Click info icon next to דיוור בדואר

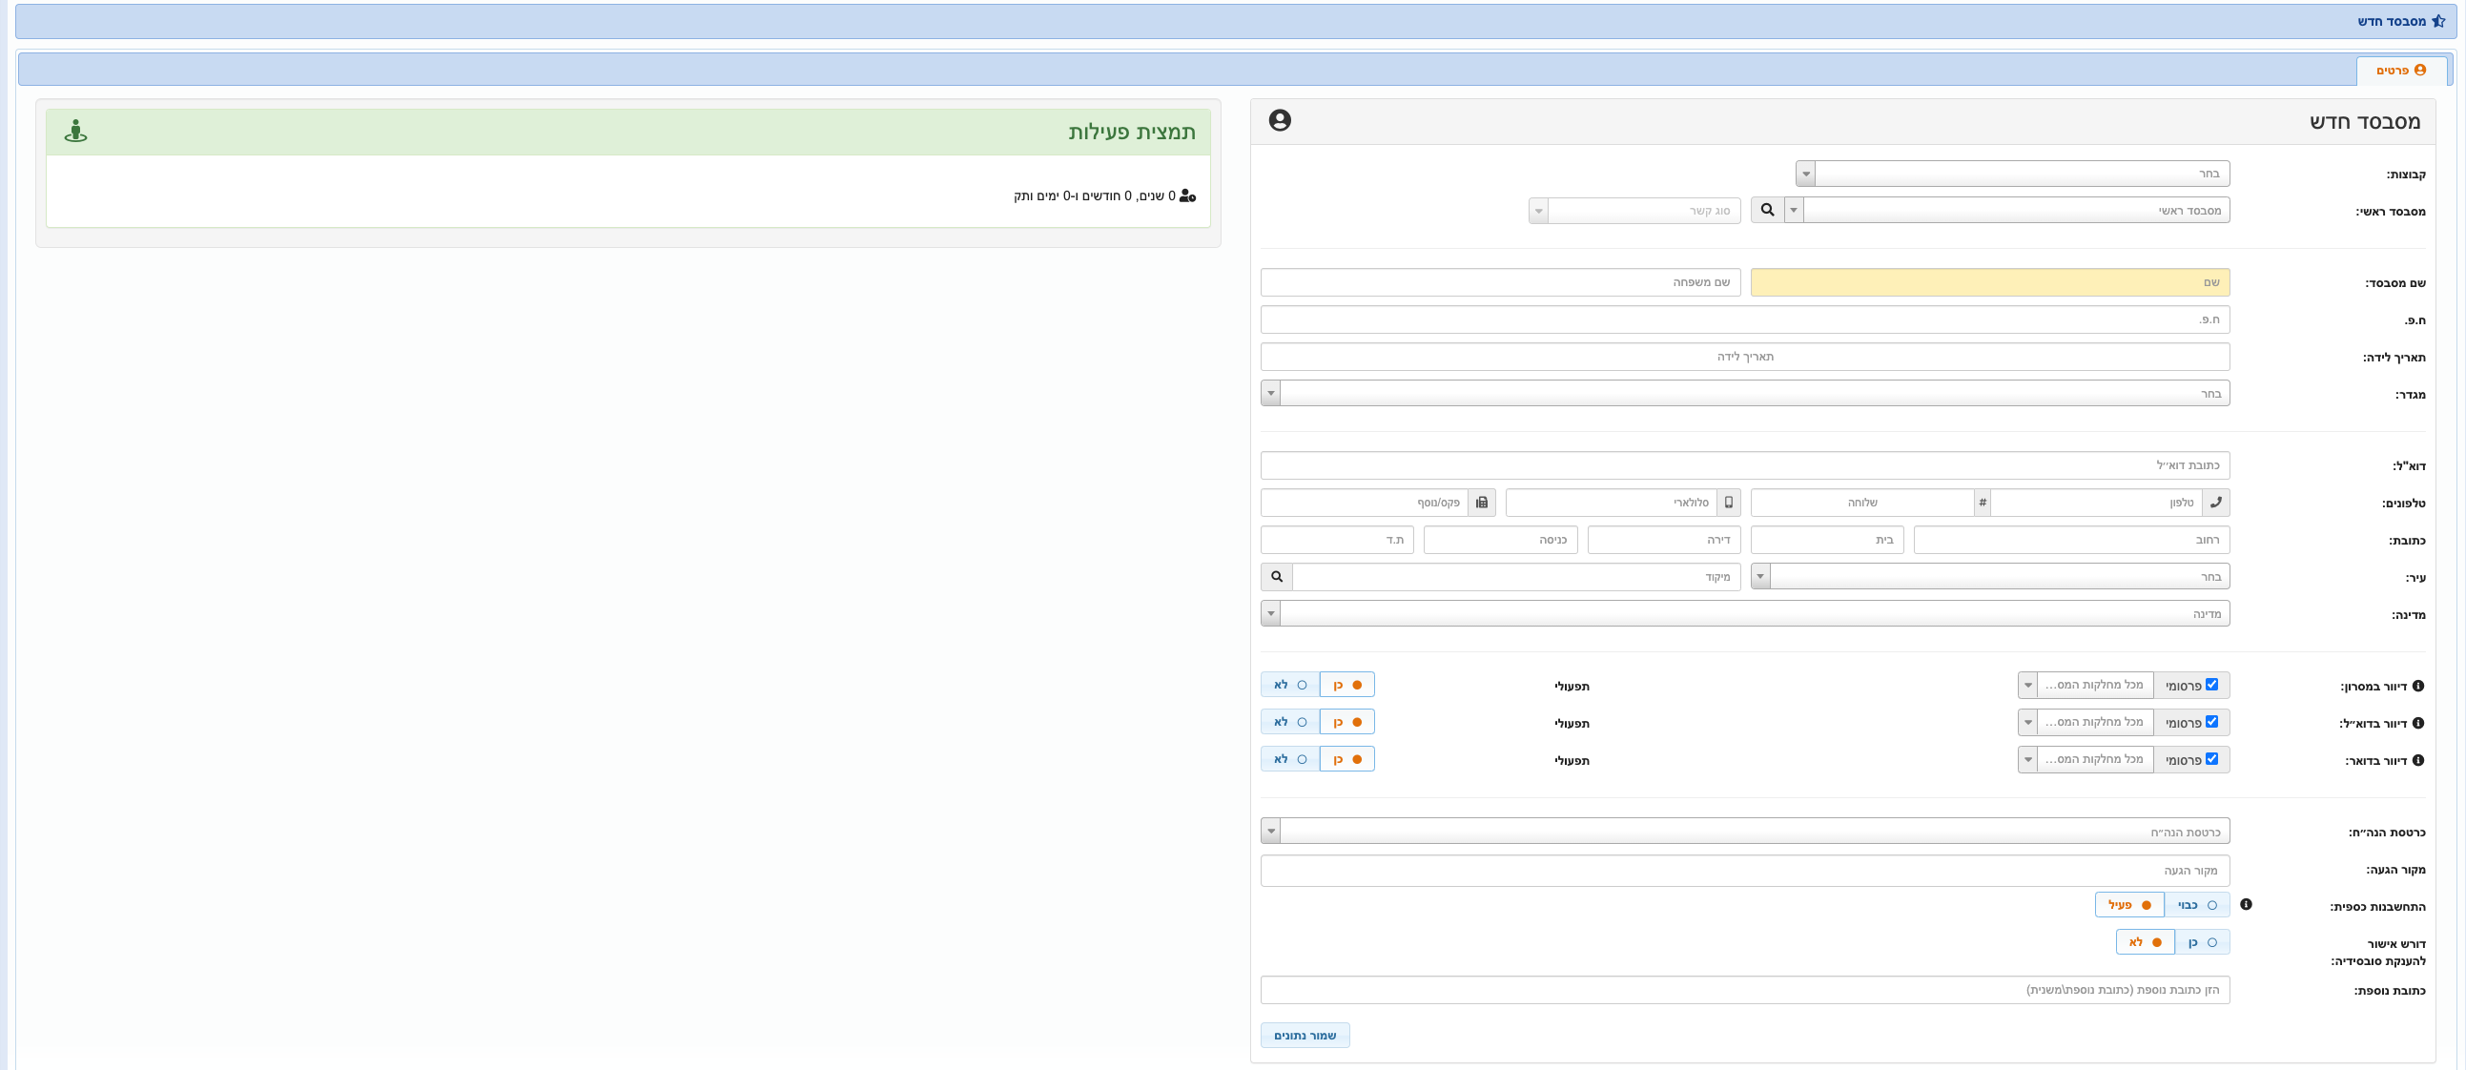pos(2418,760)
